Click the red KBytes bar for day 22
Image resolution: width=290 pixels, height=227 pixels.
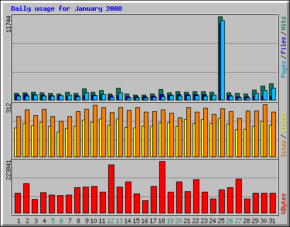[196, 196]
